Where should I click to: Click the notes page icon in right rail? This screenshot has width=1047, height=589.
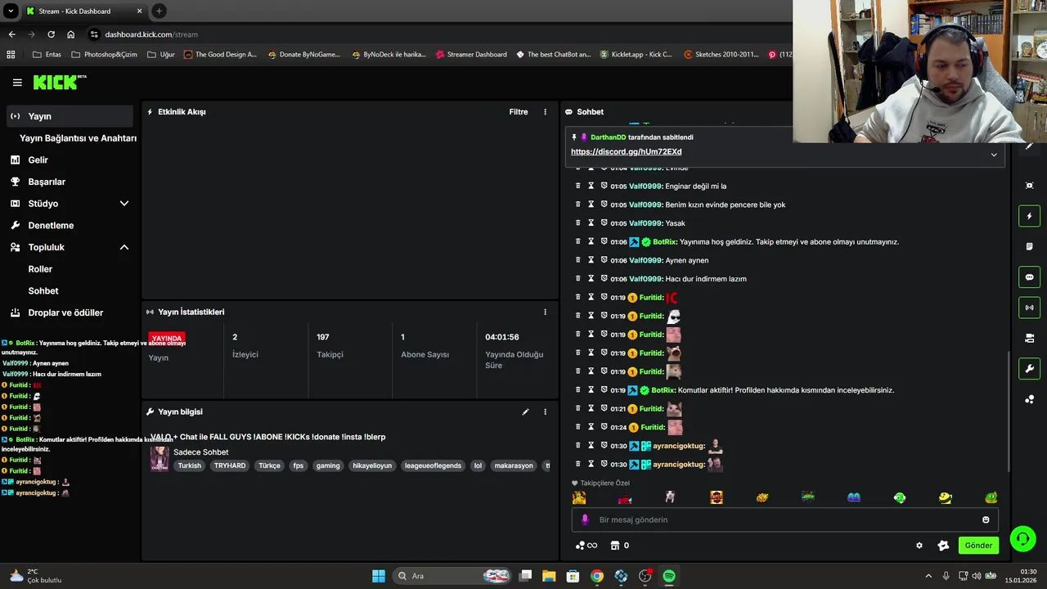[1029, 246]
